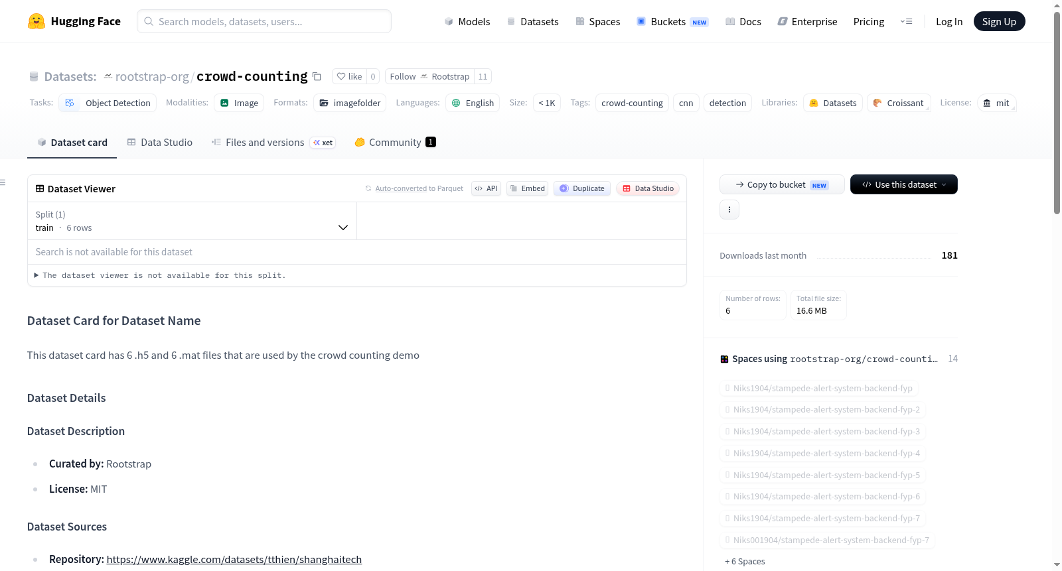The height and width of the screenshot is (571, 1062).
Task: Open space Niks001904/stampede-alert-system-backend-fyp-7
Action: point(828,540)
